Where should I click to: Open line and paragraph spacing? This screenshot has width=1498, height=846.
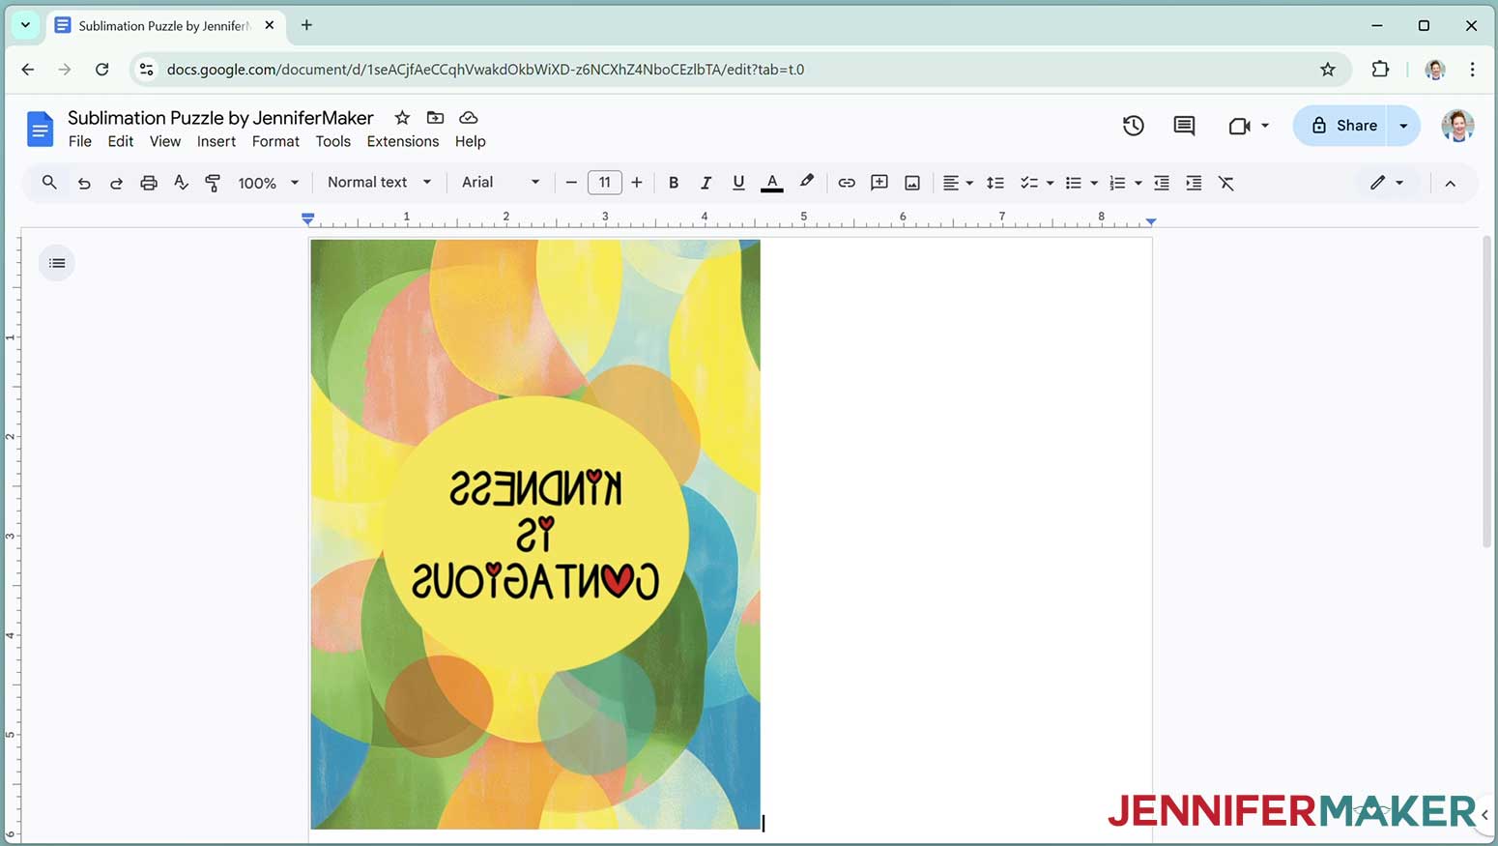tap(995, 183)
